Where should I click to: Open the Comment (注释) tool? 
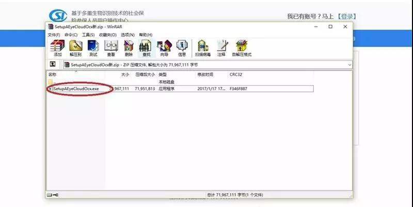pos(221,48)
